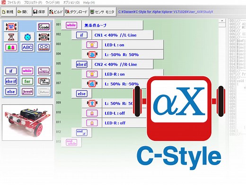The width and height of the screenshot is (246, 185).
Task: Click while icon on line 001
Action: pyautogui.click(x=71, y=25)
